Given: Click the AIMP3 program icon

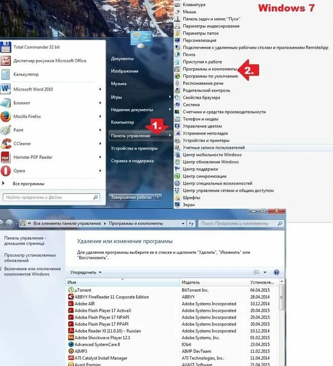Looking at the screenshot, I should 71,351.
